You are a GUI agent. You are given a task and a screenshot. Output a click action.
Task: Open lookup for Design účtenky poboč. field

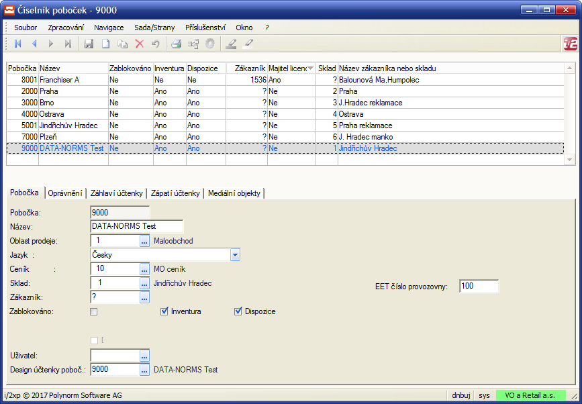[x=144, y=370]
